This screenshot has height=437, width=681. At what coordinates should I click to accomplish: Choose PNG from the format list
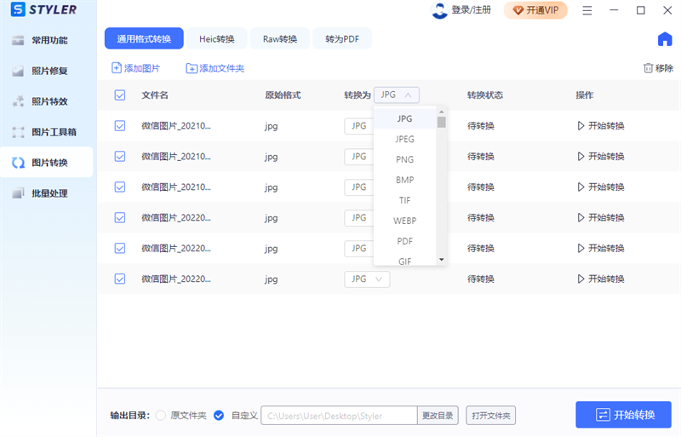[405, 159]
